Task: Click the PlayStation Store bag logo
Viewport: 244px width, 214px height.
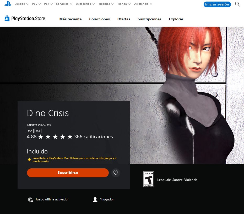Action: tap(7, 18)
